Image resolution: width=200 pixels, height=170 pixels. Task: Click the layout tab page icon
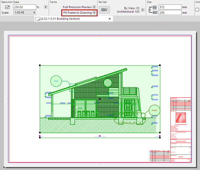point(38,19)
